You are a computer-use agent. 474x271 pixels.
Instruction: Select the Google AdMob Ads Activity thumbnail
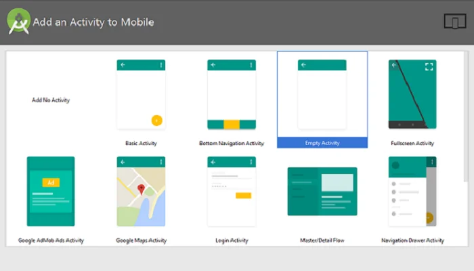[51, 191]
